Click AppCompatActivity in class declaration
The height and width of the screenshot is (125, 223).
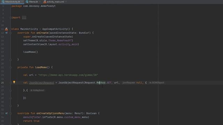point(55,29)
